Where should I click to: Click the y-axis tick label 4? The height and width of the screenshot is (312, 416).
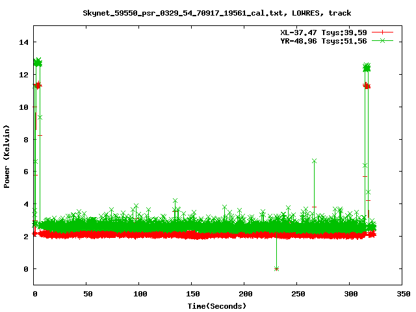pyautogui.click(x=26, y=204)
